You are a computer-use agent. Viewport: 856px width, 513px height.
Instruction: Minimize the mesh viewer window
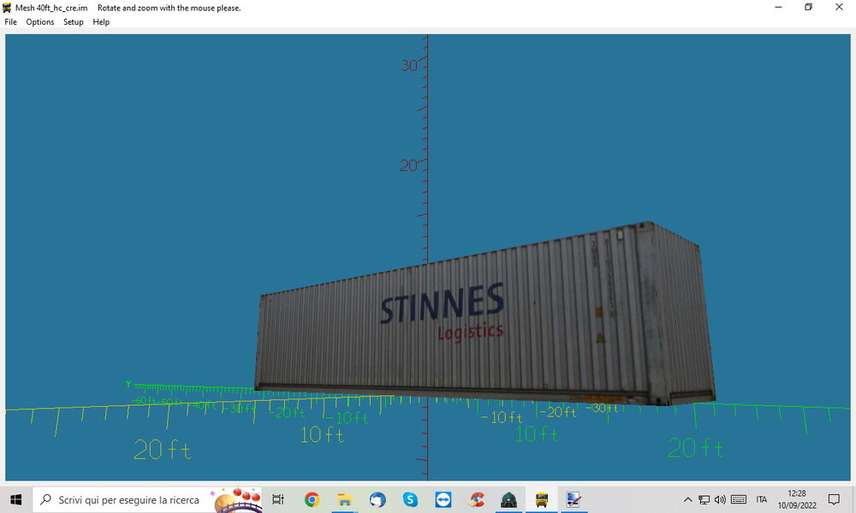[778, 7]
